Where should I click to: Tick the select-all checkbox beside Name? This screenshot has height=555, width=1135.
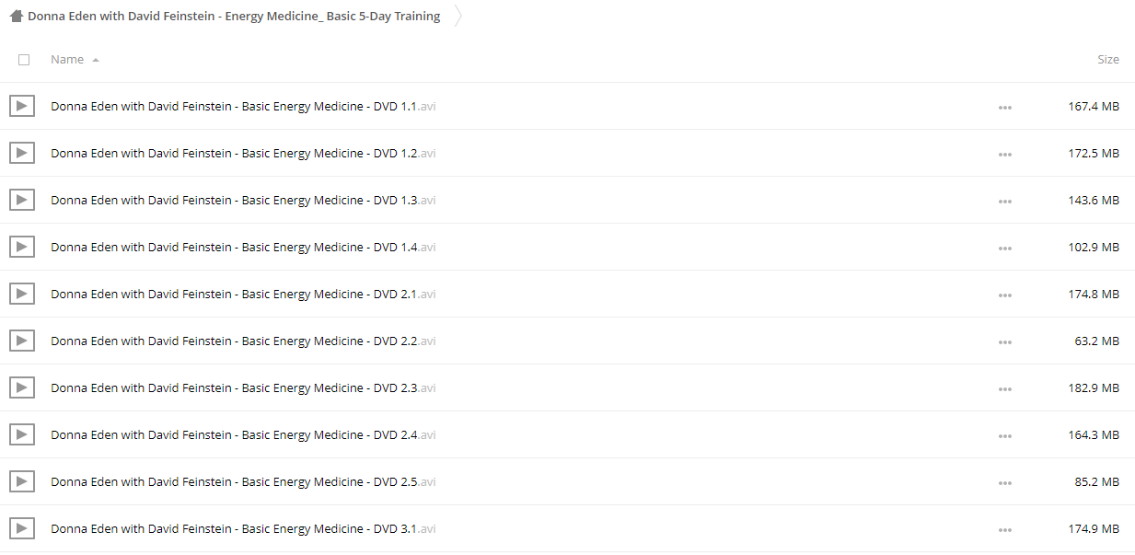point(24,60)
